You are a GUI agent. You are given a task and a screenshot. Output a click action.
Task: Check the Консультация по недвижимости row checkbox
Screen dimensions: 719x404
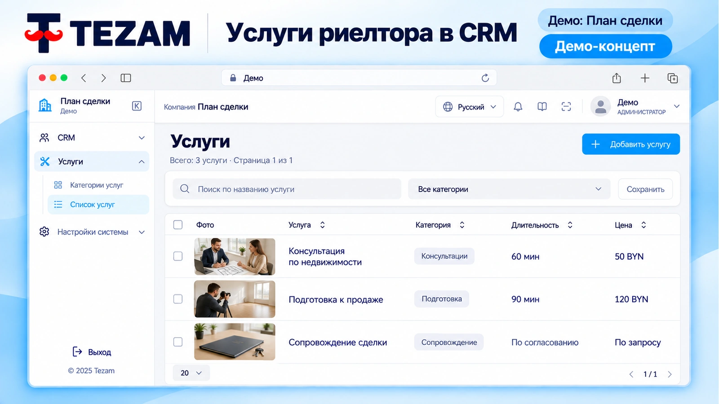point(178,256)
